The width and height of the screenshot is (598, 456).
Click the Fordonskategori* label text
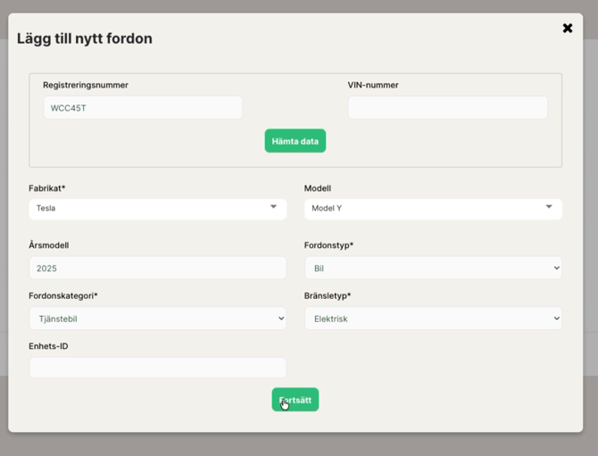63,295
